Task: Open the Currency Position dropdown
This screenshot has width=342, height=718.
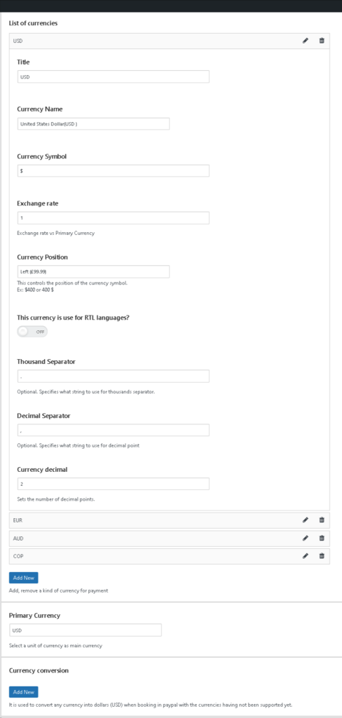Action: click(93, 271)
